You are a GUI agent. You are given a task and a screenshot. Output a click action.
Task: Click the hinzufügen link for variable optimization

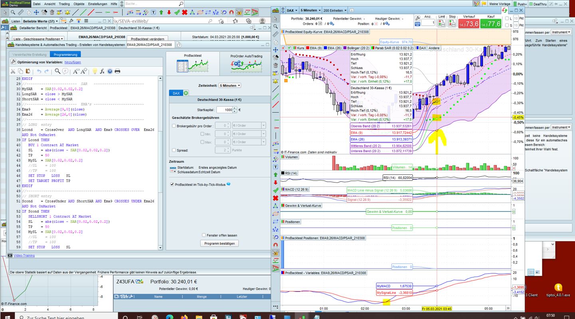click(x=73, y=62)
